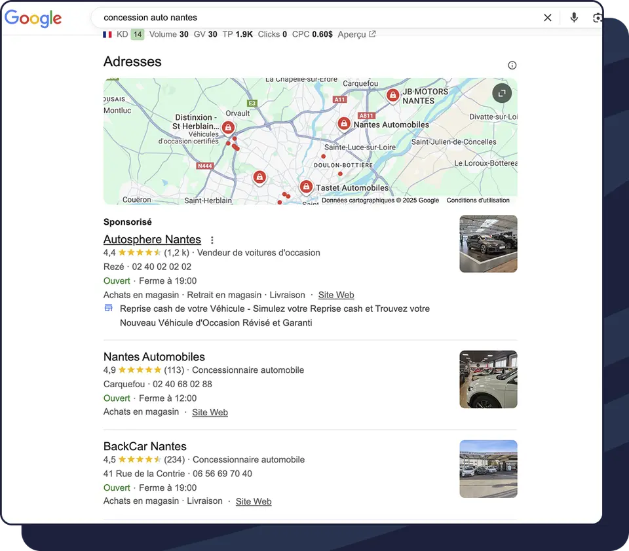This screenshot has width=629, height=551.
Task: Click the Données cartographiques © 2025 Google text
Action: tap(380, 200)
